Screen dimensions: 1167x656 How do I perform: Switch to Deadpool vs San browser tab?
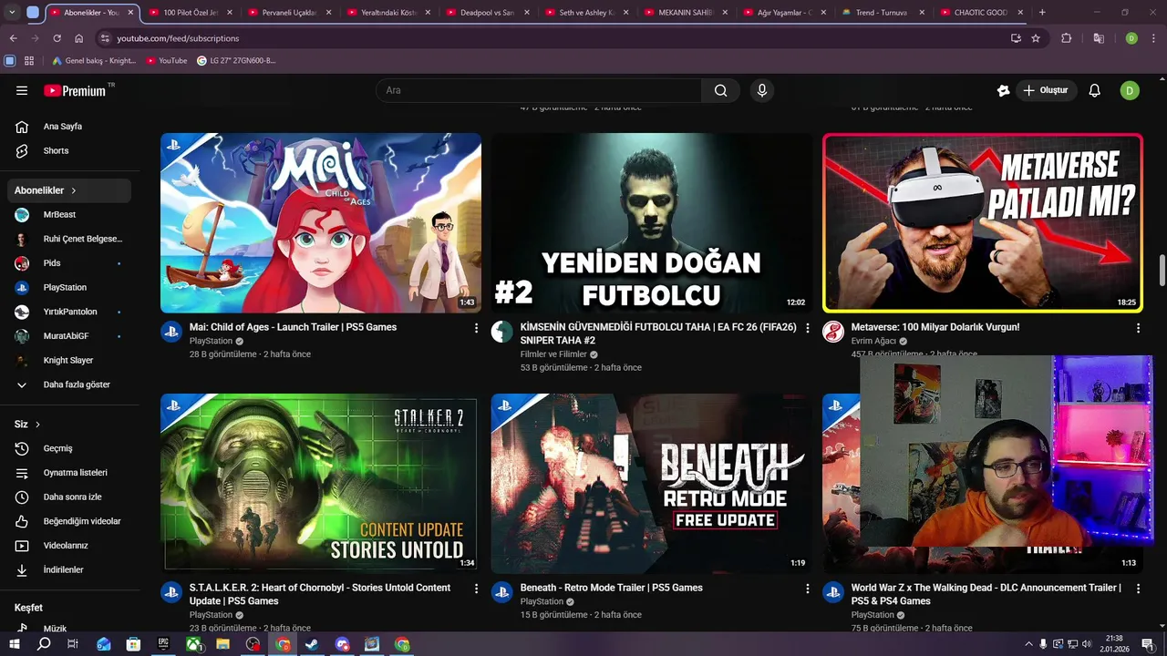(487, 13)
